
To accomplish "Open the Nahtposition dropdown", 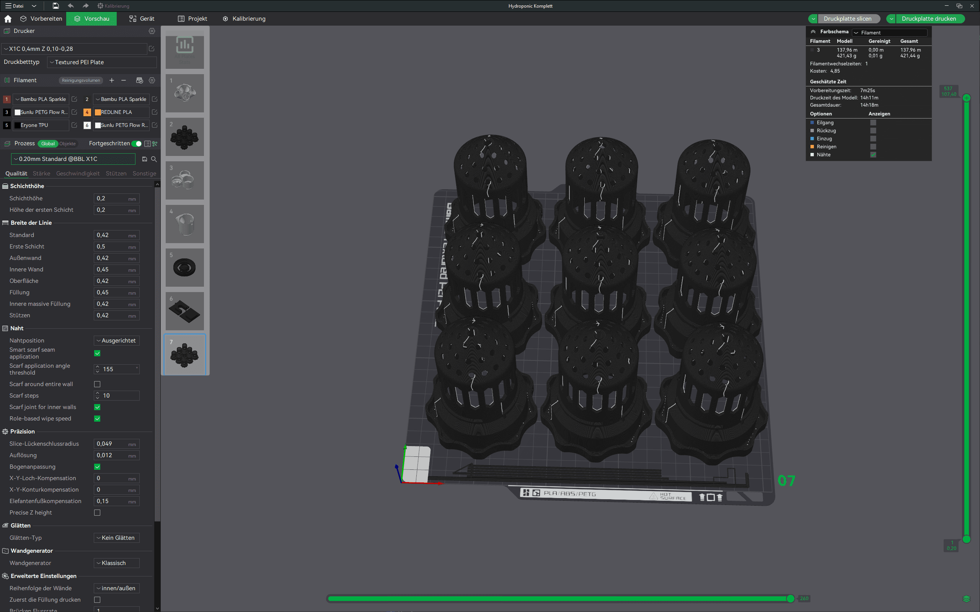I will pos(117,341).
